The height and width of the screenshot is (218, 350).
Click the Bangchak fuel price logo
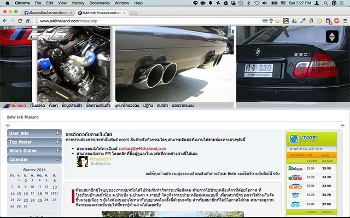click(x=303, y=139)
